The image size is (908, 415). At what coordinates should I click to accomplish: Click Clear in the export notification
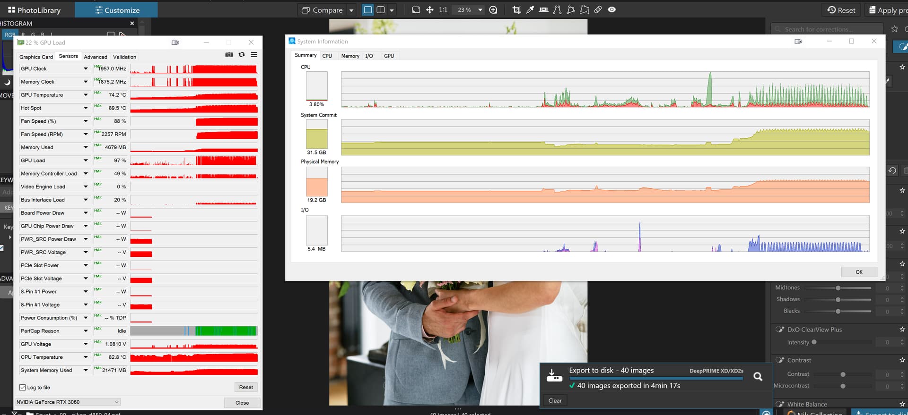click(x=555, y=401)
